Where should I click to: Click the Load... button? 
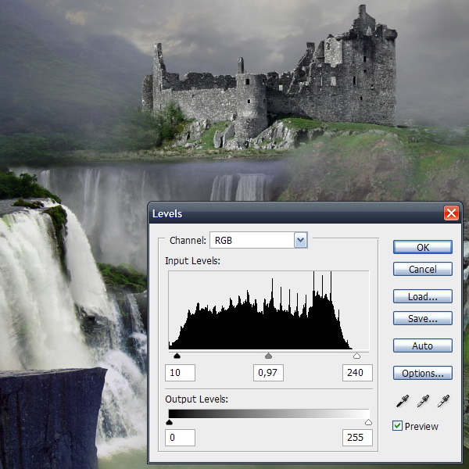422,297
